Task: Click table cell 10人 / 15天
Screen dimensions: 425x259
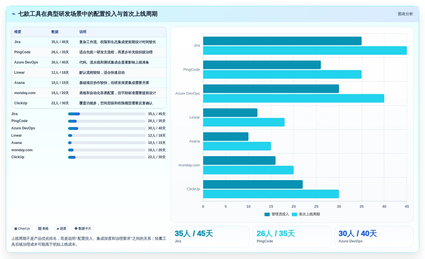Action: [60, 83]
